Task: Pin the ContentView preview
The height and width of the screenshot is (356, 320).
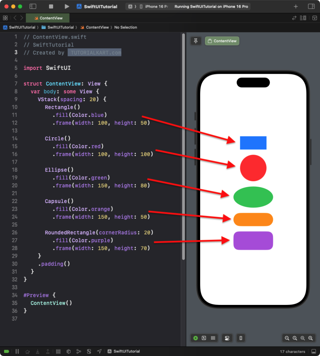Action: tap(196, 41)
